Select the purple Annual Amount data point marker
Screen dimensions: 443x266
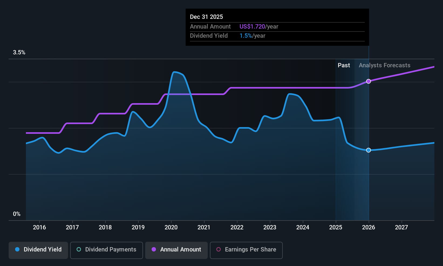point(369,81)
